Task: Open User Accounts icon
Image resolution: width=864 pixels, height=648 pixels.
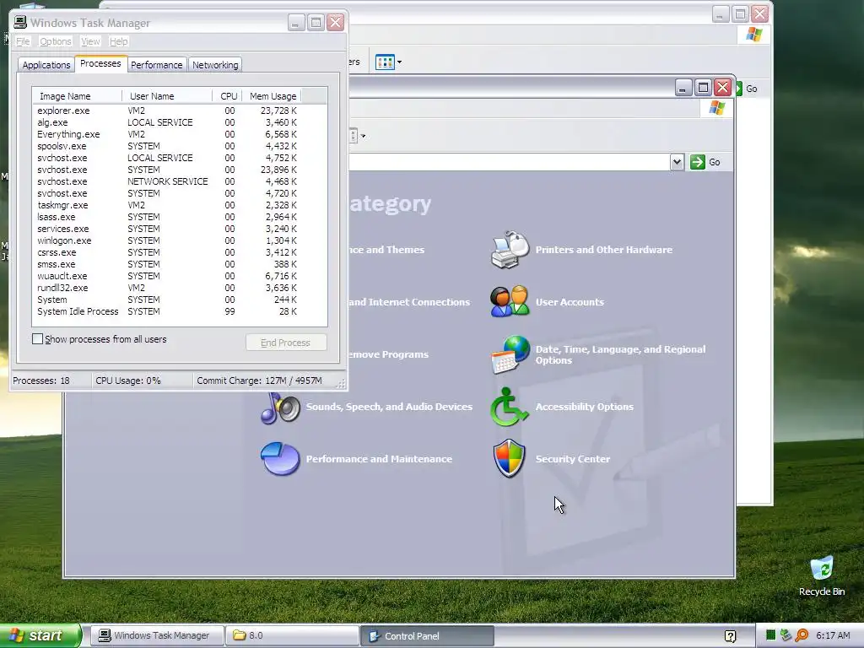Action: point(510,302)
